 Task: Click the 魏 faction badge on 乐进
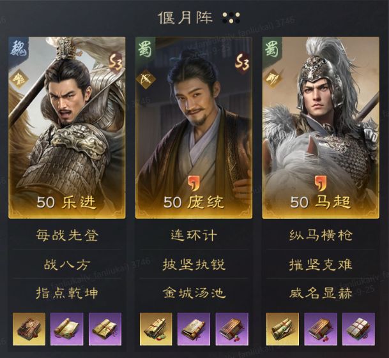coord(19,48)
